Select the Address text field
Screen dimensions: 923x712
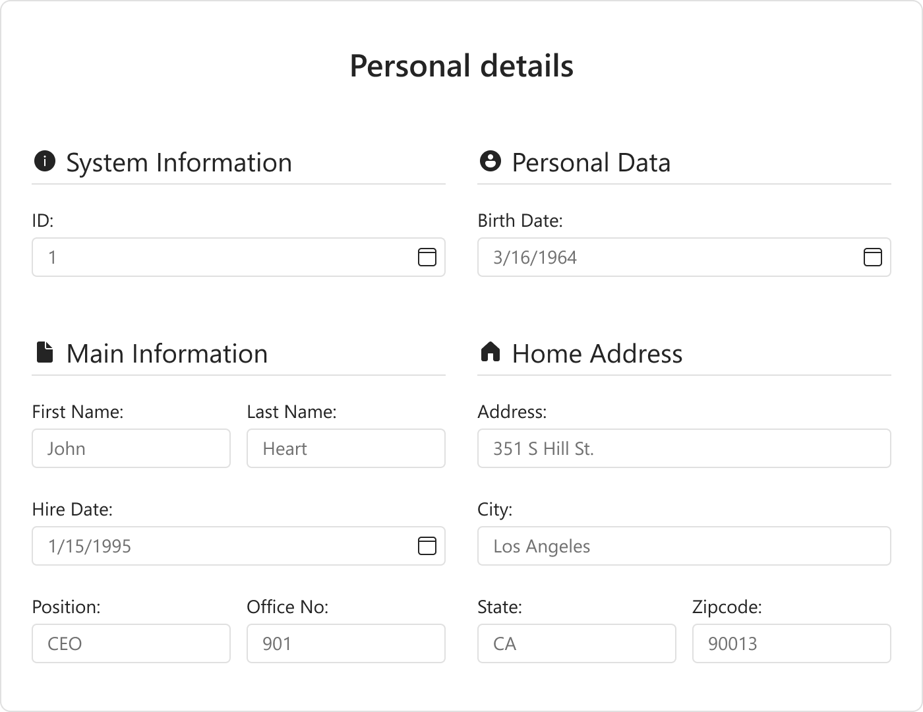pyautogui.click(x=684, y=448)
